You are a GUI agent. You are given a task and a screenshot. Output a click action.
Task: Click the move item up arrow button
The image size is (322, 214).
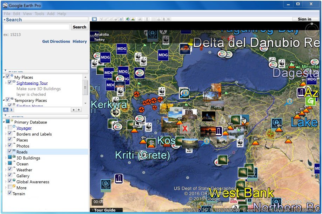pos(74,110)
